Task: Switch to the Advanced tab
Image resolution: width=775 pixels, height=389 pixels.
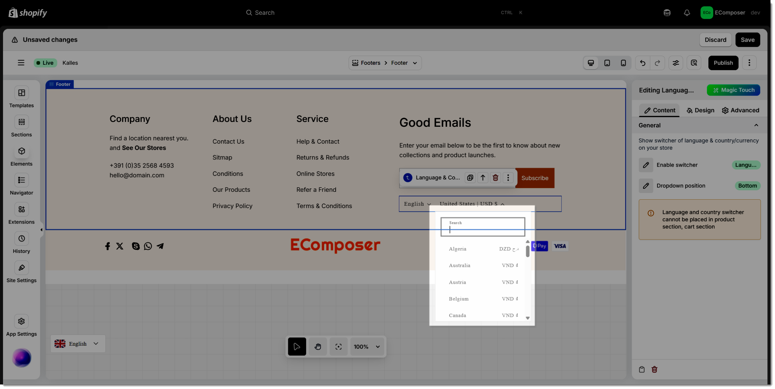Action: pos(740,110)
